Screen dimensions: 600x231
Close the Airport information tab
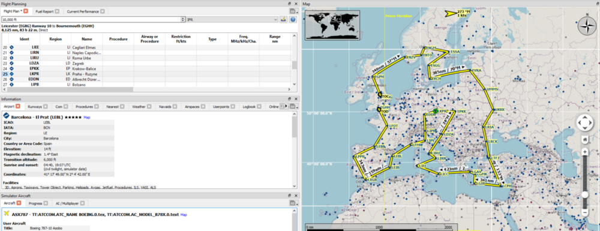17,107
